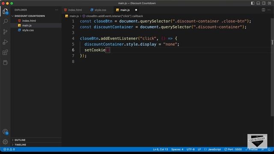The image size is (274, 154).
Task: Collapse the DISCOUNT COUNTDOWN folder section
Action: point(30,16)
